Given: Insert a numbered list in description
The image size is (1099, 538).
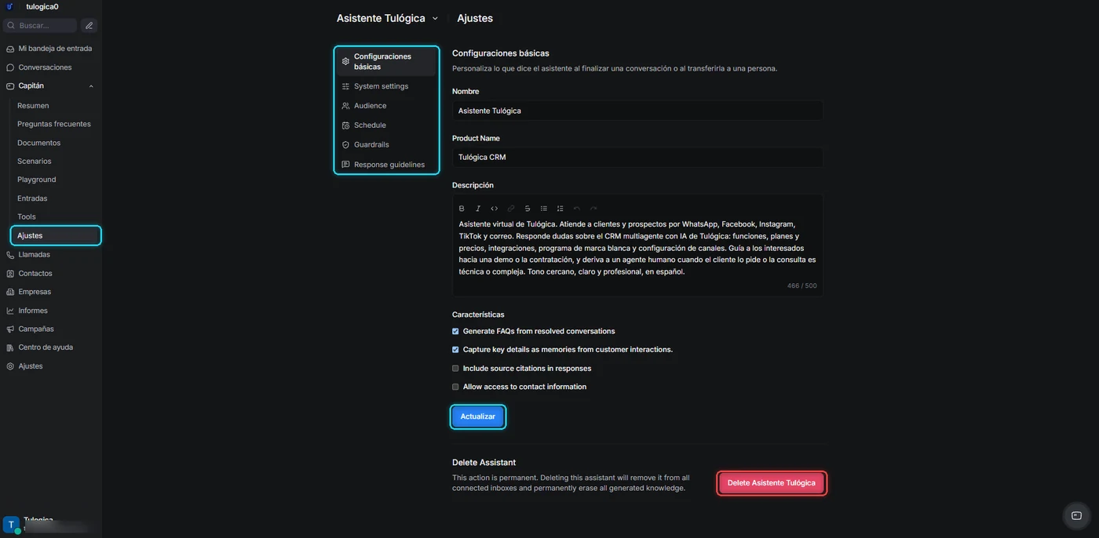Looking at the screenshot, I should point(560,209).
